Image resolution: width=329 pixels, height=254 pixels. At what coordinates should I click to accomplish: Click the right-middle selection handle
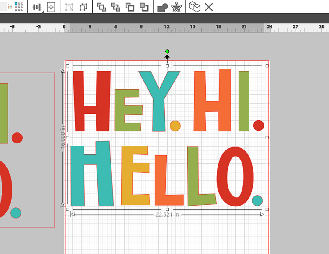tap(267, 138)
